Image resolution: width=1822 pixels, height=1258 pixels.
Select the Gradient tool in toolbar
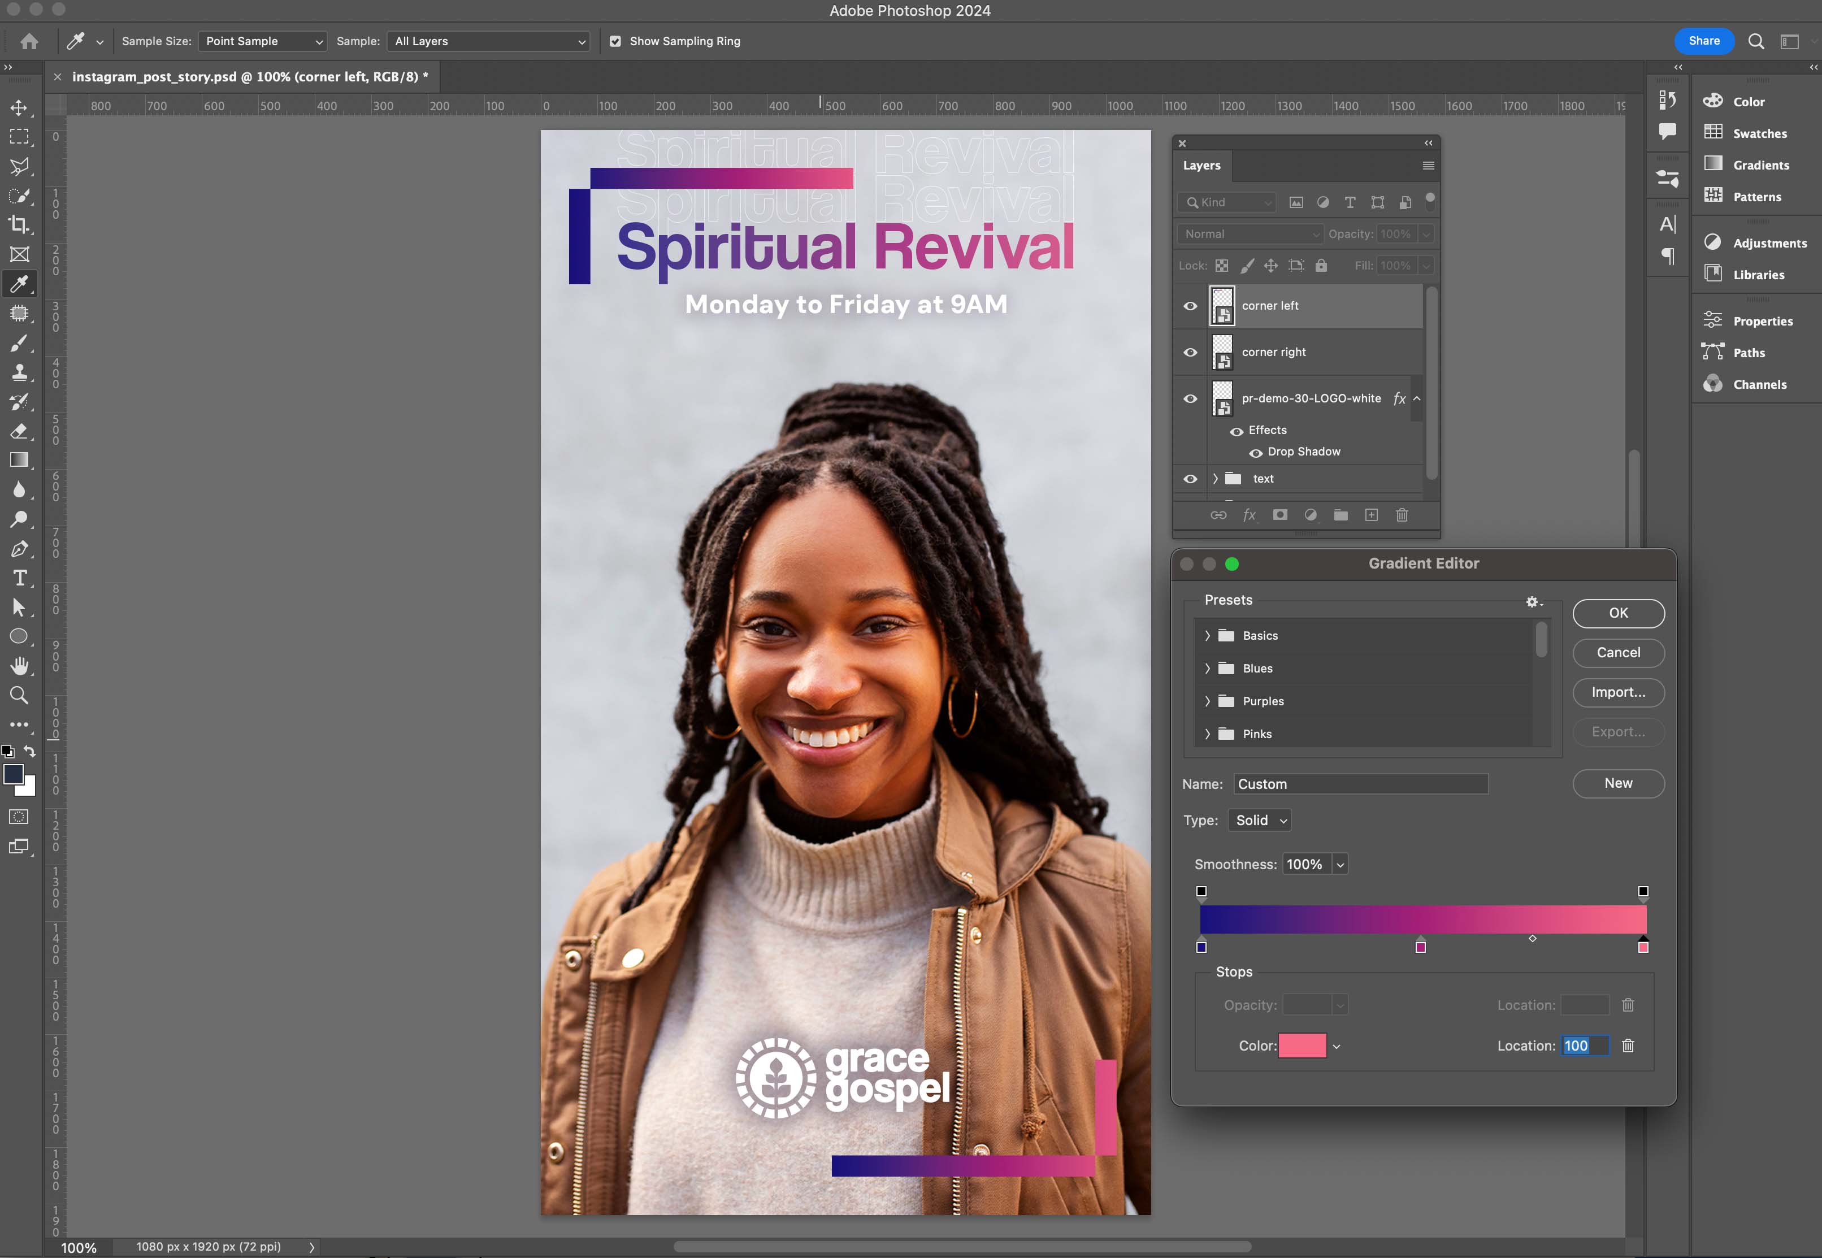pos(19,461)
